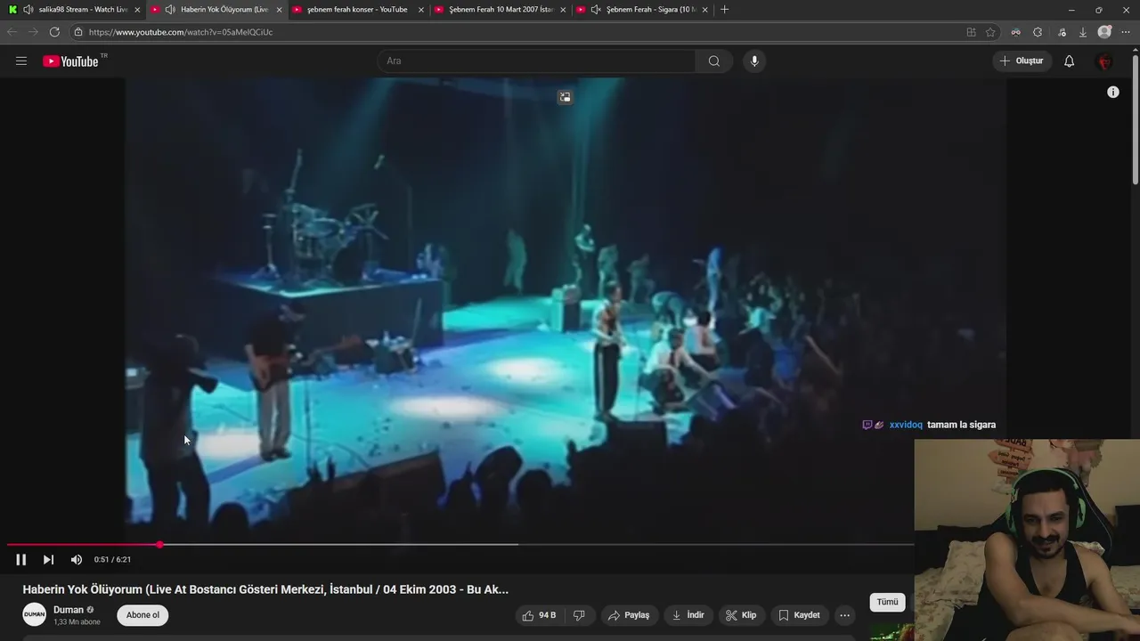Switch to Şebnem Ferah 10 Mart 2007 tab
The height and width of the screenshot is (641, 1140).
click(501, 10)
